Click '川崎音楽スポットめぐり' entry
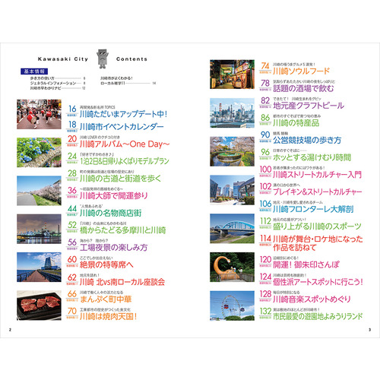Image resolution: width=380 pixels, height=380 pixels. pyautogui.click(x=312, y=299)
